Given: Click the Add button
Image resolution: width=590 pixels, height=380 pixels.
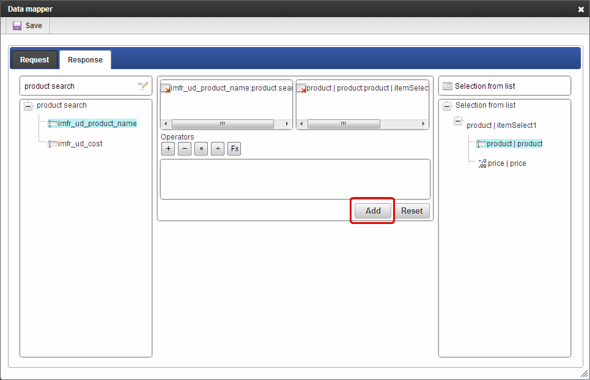Looking at the screenshot, I should [x=373, y=211].
